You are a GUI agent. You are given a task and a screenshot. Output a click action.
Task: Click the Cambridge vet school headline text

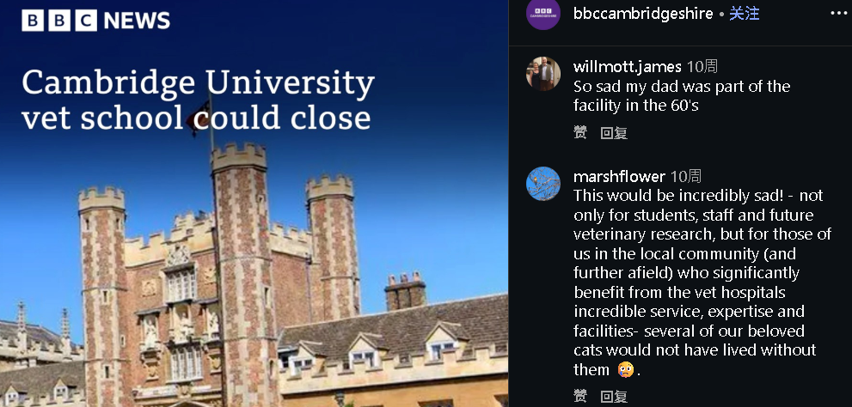coord(198,100)
